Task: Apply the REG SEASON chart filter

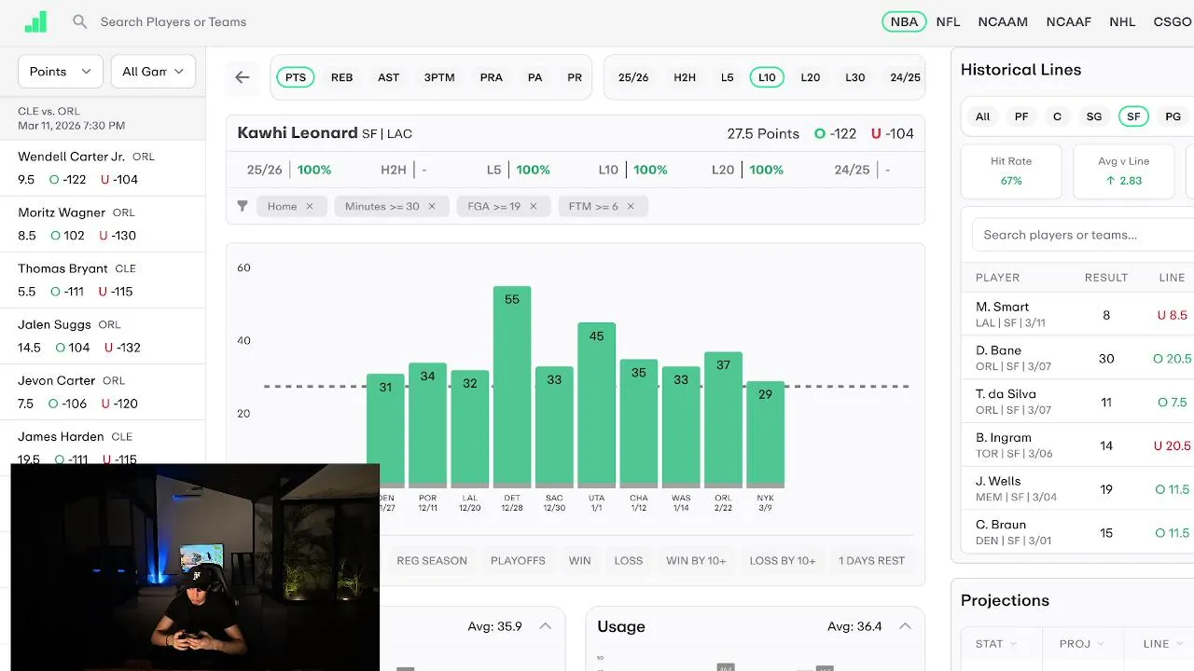Action: tap(432, 560)
